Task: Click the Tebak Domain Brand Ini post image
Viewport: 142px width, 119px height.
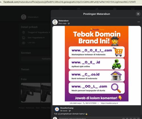Action: click(97, 65)
